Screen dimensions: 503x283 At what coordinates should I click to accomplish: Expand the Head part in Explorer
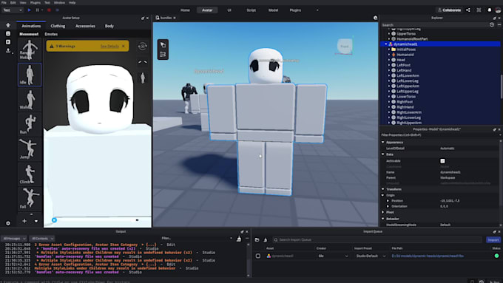click(389, 60)
